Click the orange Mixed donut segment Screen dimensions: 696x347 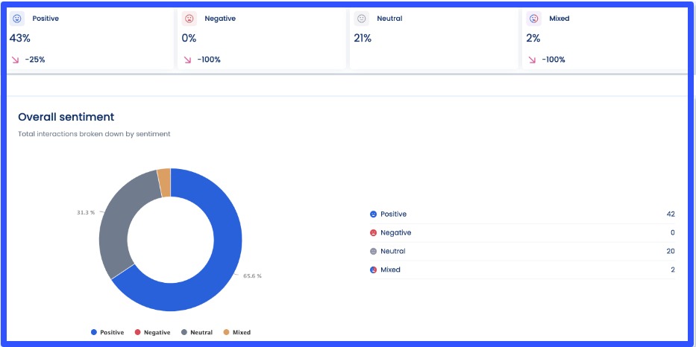click(x=164, y=182)
